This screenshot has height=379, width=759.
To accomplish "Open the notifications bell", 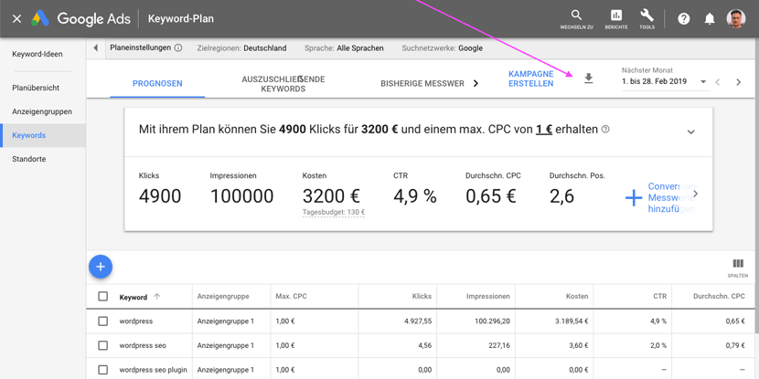I will click(710, 19).
